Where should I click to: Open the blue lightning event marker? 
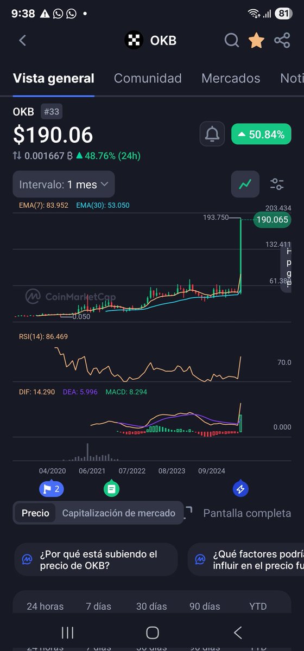240,489
